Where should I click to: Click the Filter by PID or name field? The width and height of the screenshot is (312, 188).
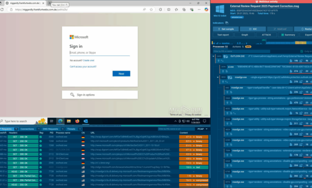pyautogui.click(x=241, y=51)
